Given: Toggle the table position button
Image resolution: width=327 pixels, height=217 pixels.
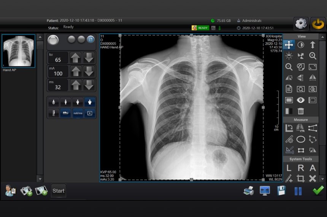Looking at the screenshot, I should click(x=66, y=113).
